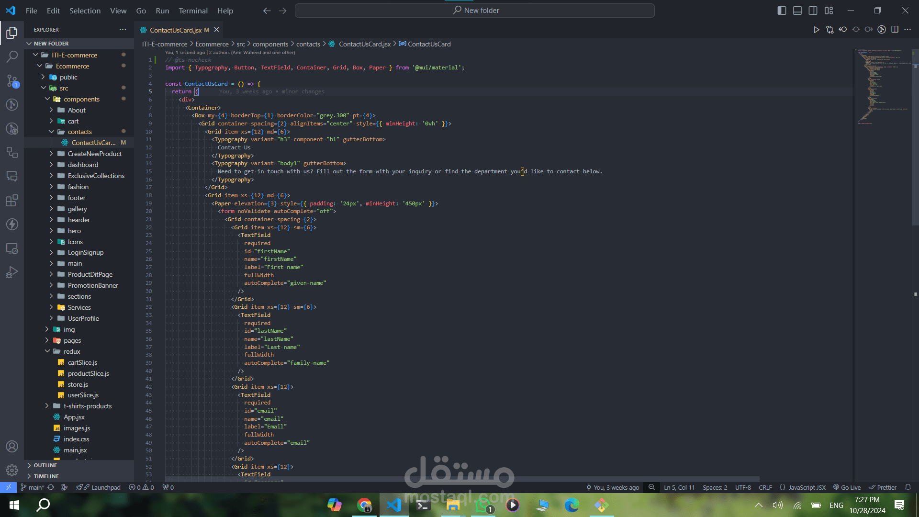Click the Manage gear icon

point(12,471)
